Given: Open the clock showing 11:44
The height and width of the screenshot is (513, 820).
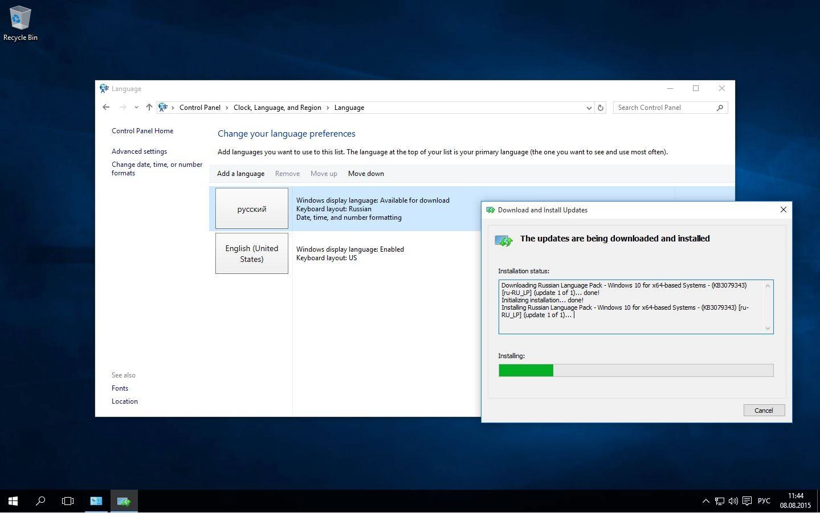Looking at the screenshot, I should (x=795, y=501).
